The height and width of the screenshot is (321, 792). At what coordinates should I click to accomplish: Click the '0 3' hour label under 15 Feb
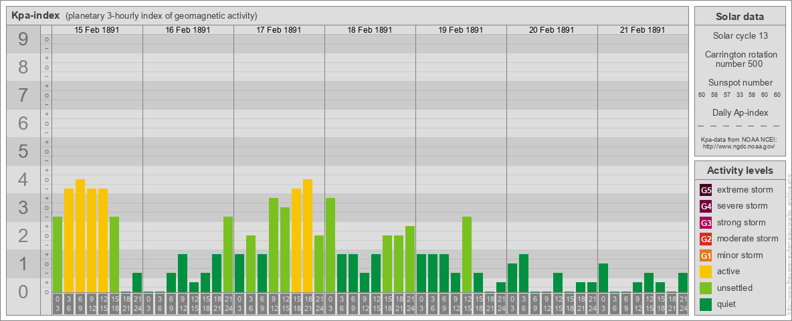click(58, 304)
